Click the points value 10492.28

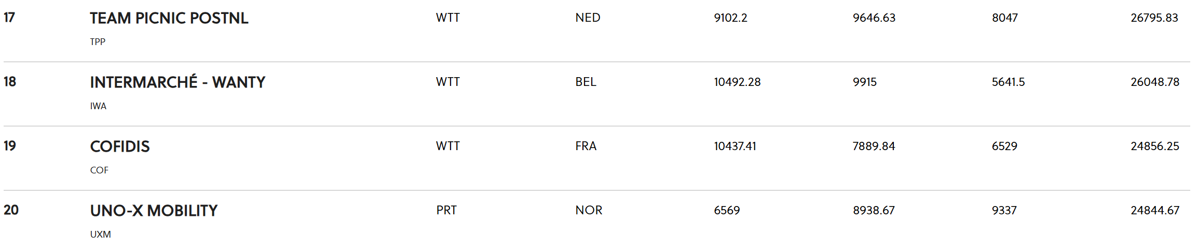click(x=737, y=82)
